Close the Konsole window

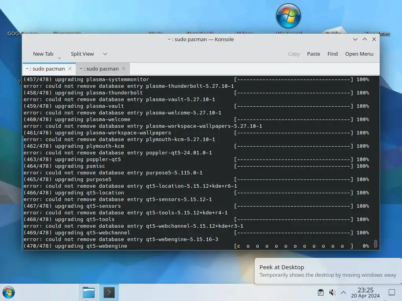374,39
